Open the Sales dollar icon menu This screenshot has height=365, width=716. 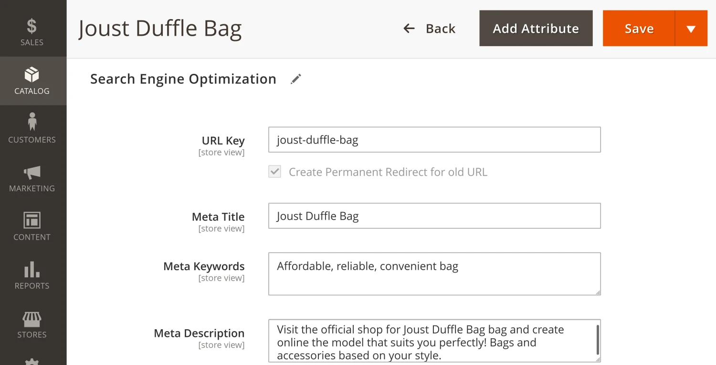pos(32,26)
